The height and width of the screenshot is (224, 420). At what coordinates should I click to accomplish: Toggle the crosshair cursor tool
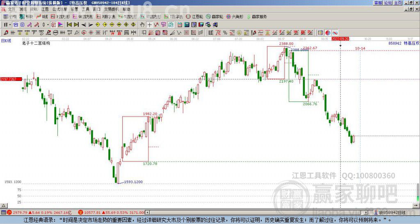point(149,25)
